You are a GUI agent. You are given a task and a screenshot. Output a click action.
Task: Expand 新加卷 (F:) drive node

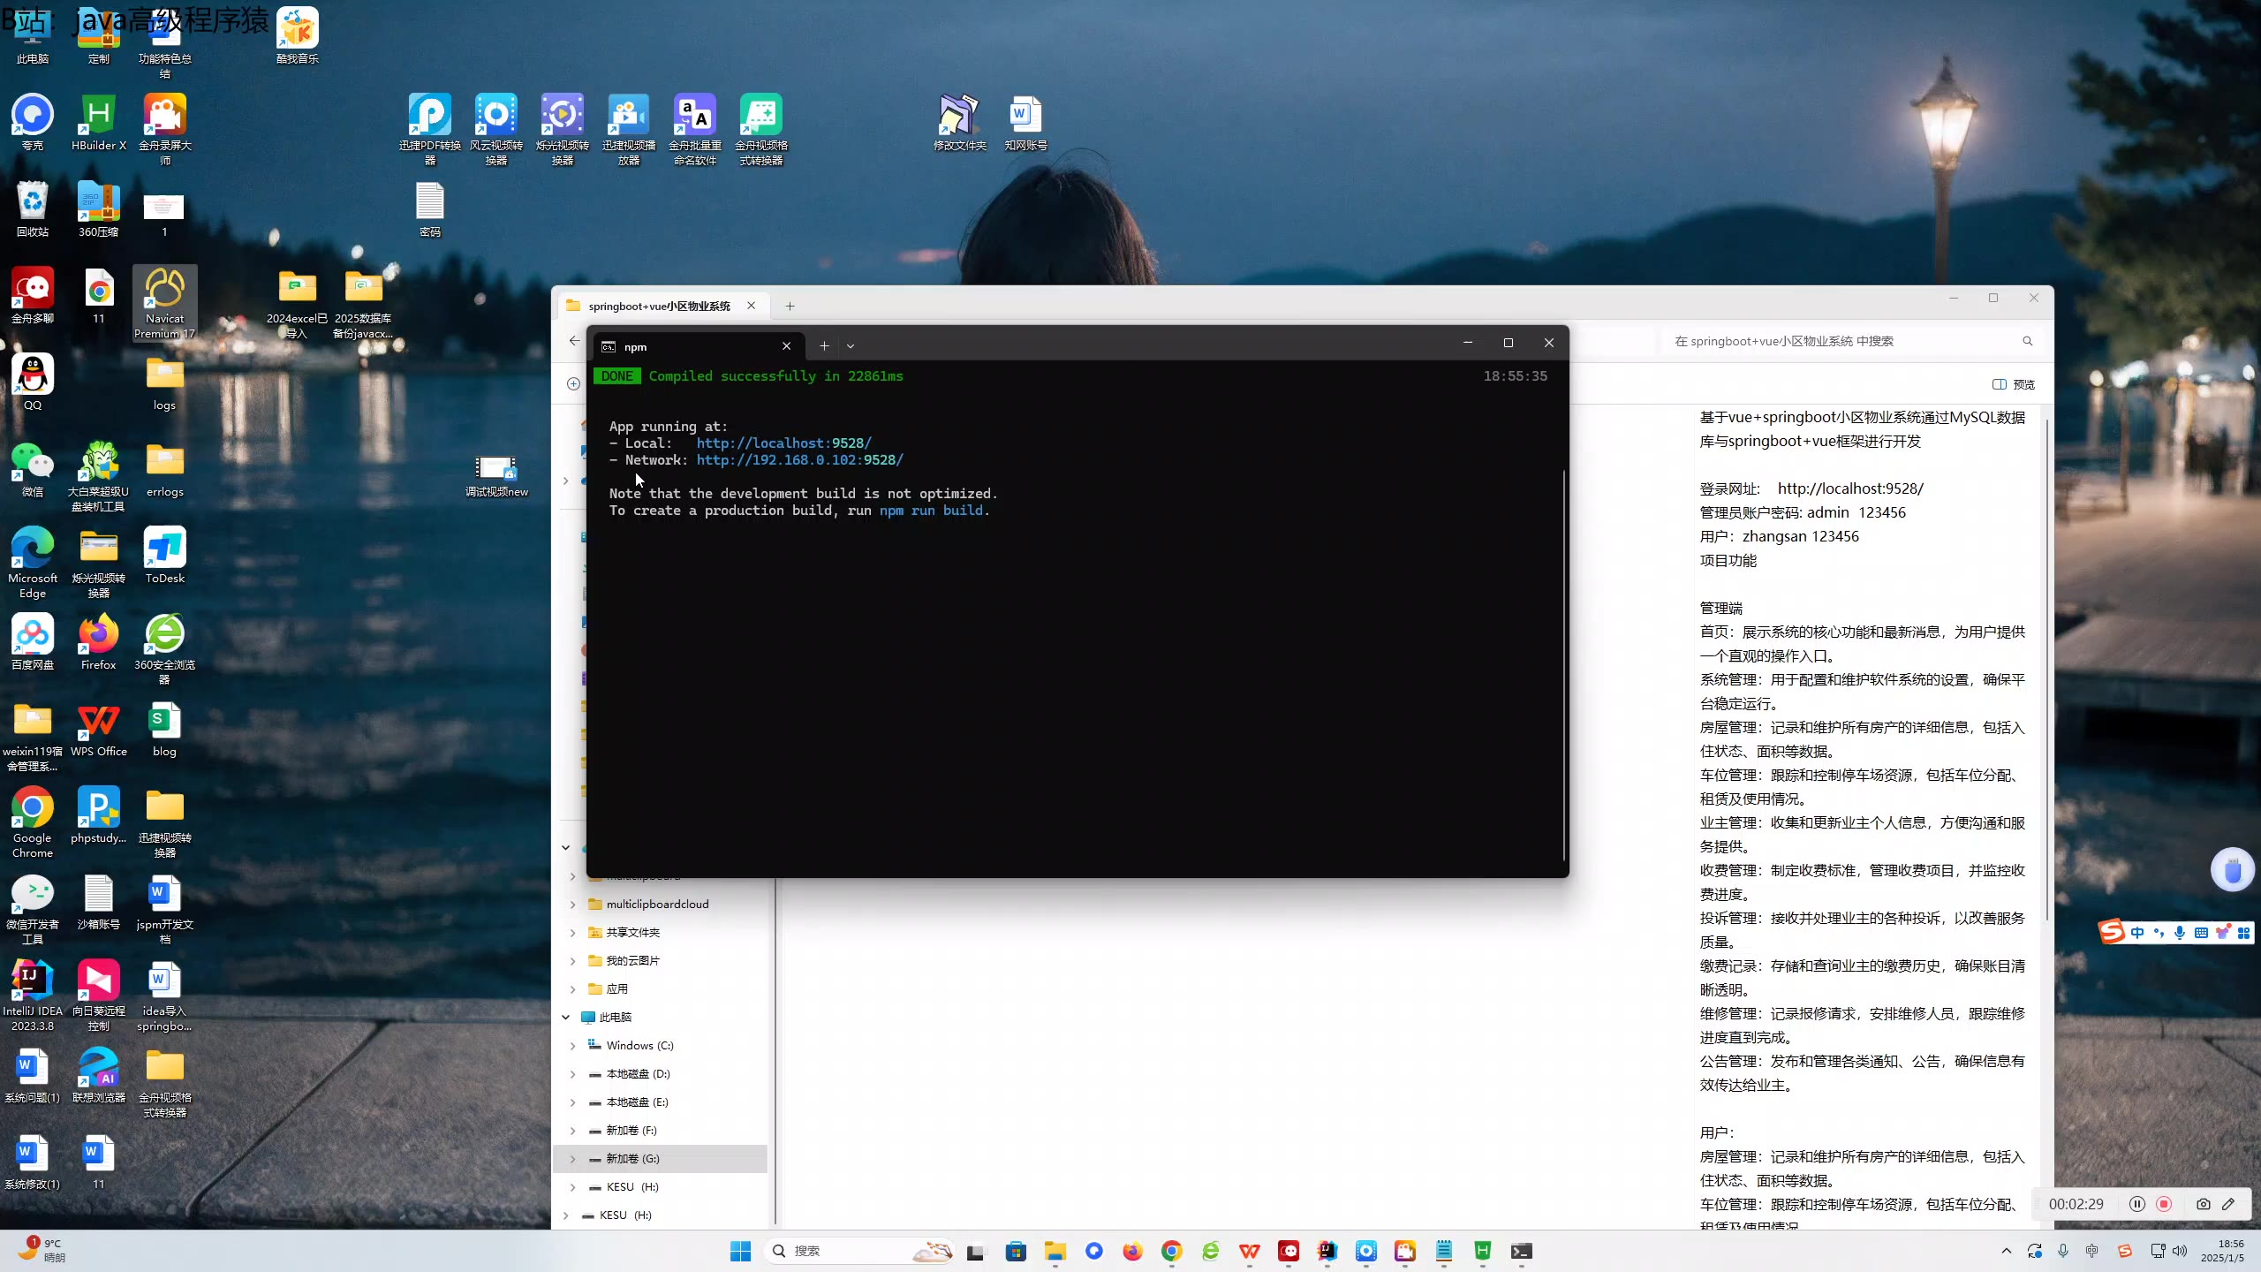(572, 1131)
